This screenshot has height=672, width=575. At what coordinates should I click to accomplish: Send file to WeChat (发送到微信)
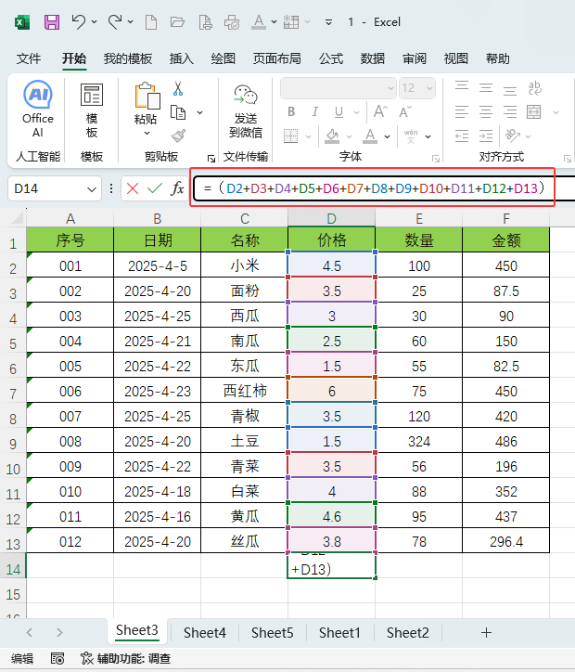[x=246, y=111]
